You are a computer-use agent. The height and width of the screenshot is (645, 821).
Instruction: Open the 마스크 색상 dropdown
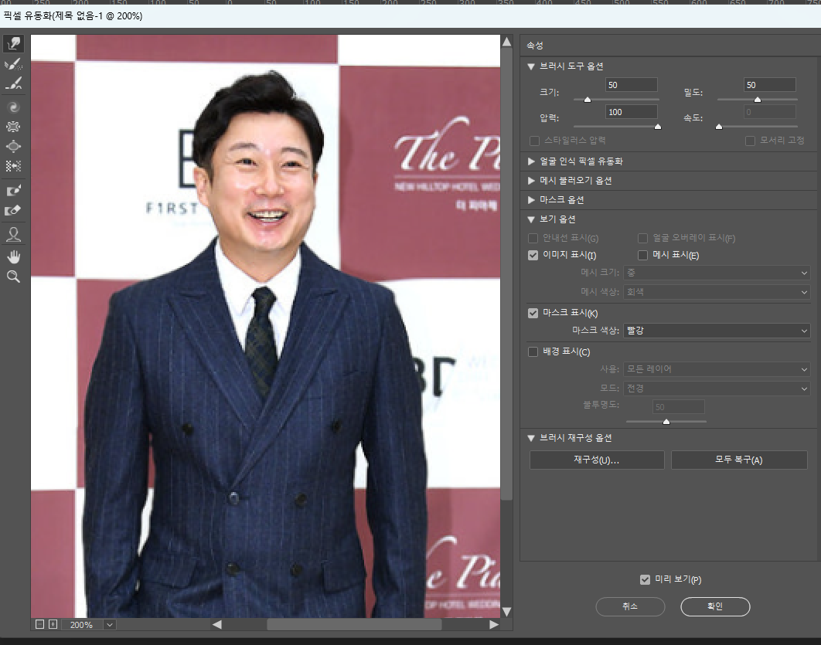click(716, 331)
